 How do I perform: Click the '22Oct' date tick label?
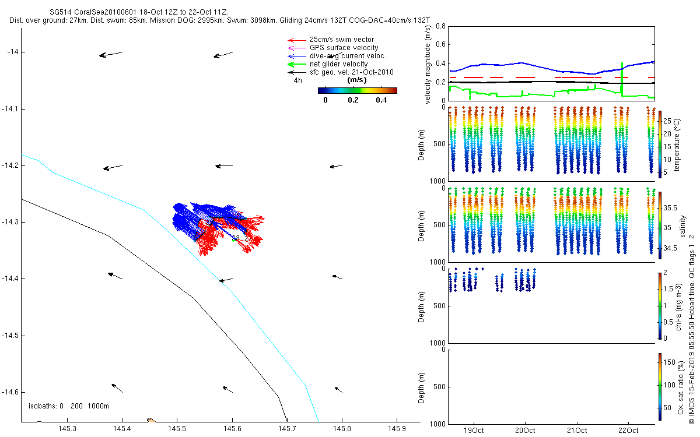click(628, 431)
